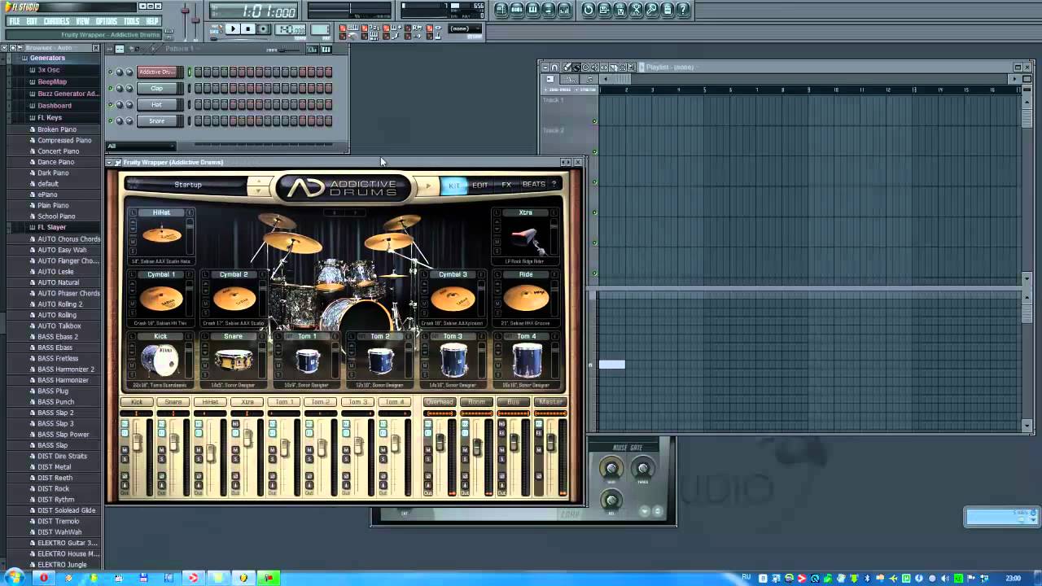Open the FILE menu
Viewport: 1042px width, 586px height.
point(14,20)
